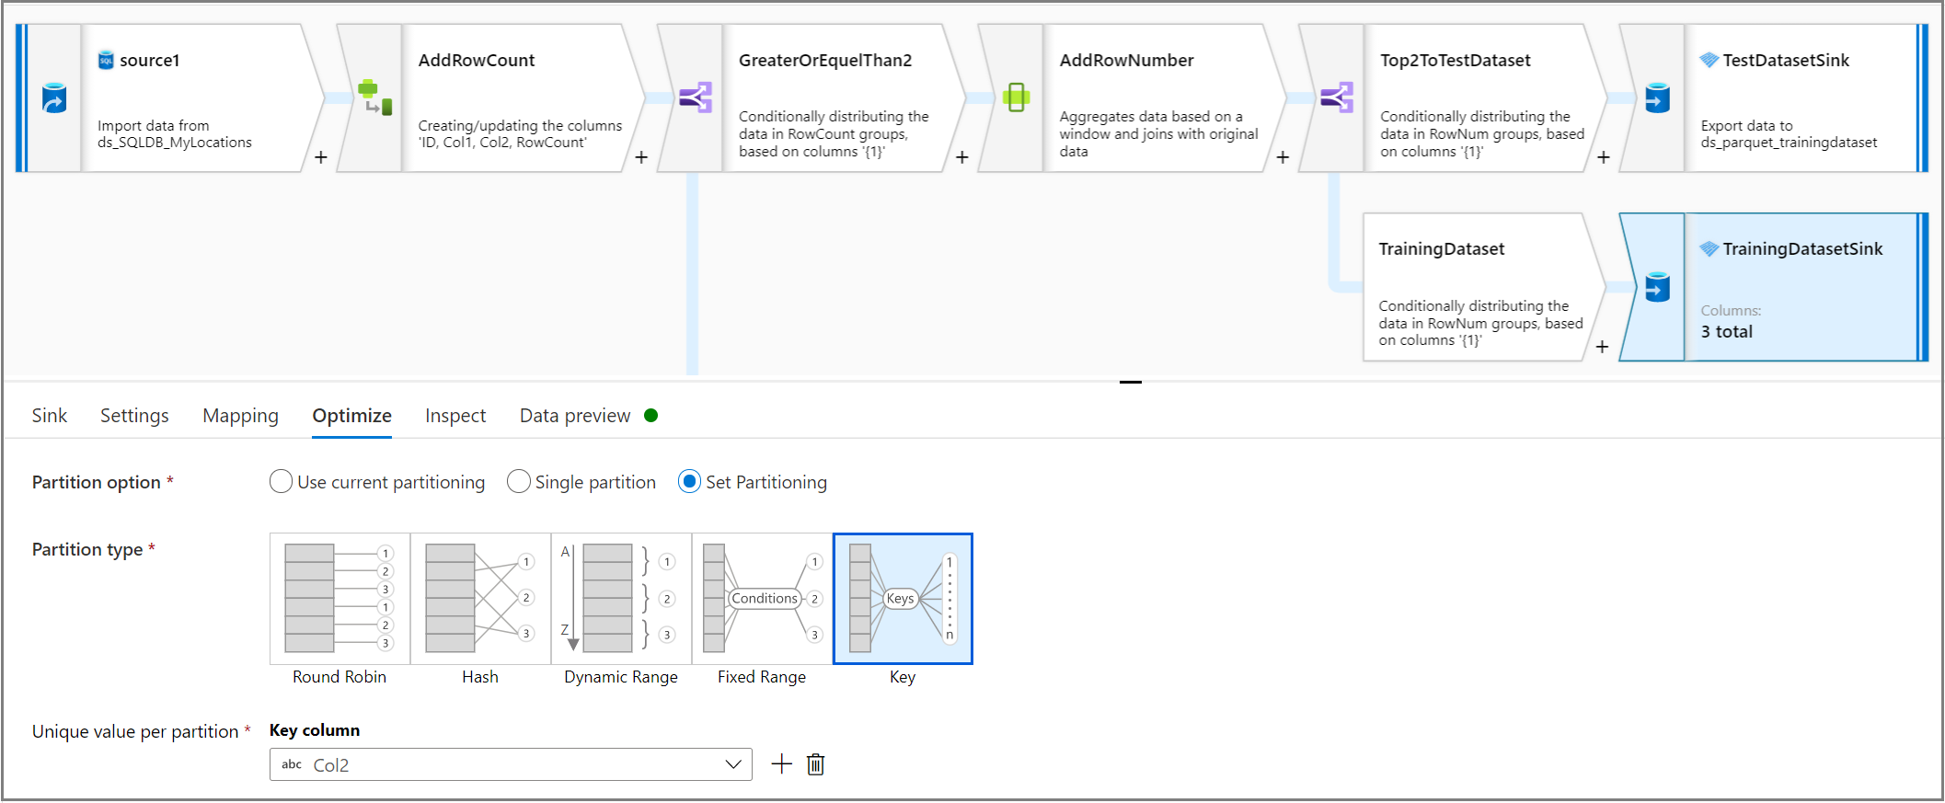Switch to the Optimize tab
The height and width of the screenshot is (803, 1945).
[x=351, y=416]
